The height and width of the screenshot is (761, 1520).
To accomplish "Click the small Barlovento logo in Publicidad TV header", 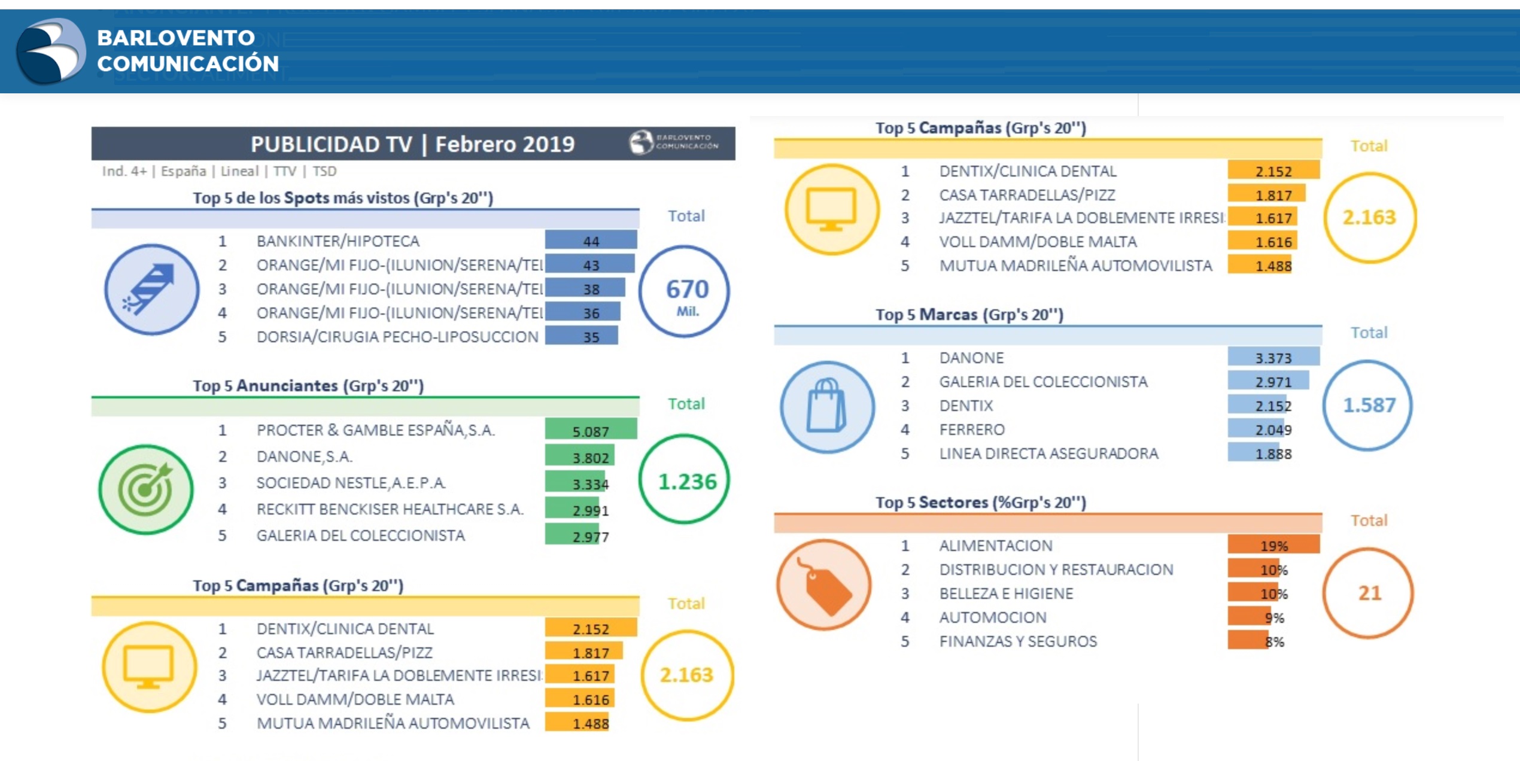I will click(674, 142).
